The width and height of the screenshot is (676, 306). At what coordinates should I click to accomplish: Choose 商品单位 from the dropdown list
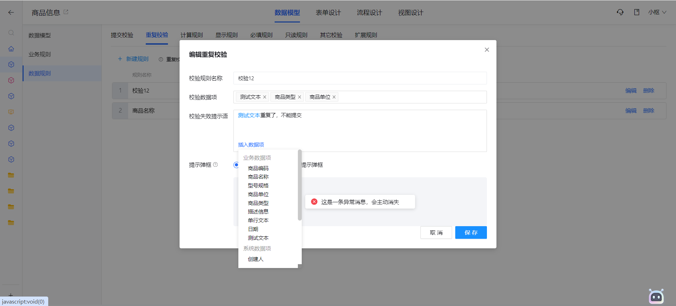(258, 195)
